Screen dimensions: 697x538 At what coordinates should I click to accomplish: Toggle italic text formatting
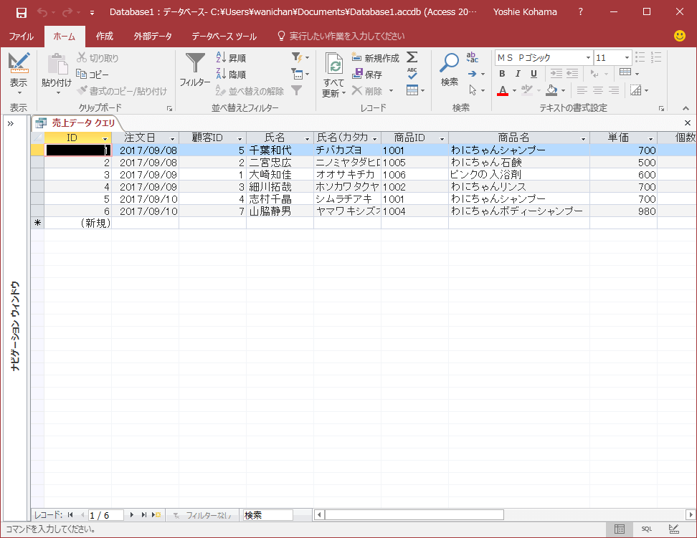[518, 74]
